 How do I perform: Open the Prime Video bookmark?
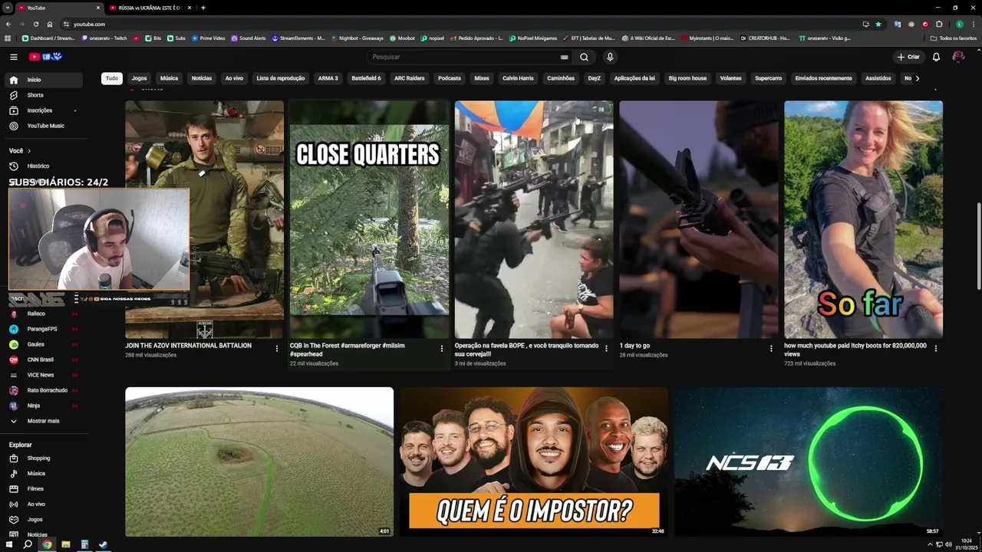click(x=208, y=38)
